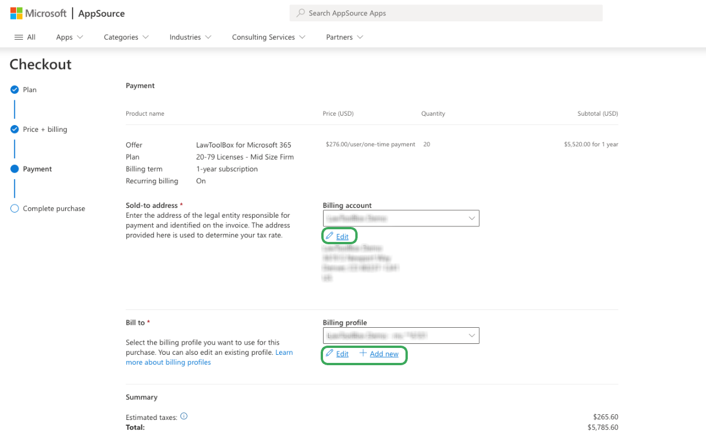The width and height of the screenshot is (706, 447).
Task: Select the Complete purchase step
Action: (54, 209)
